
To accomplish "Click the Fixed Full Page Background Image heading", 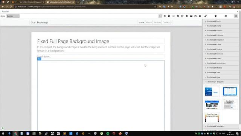I will (73, 41).
